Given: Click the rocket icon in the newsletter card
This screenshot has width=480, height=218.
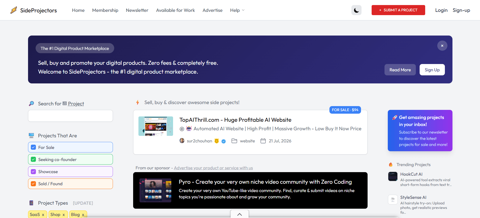Looking at the screenshot, I should tap(395, 117).
